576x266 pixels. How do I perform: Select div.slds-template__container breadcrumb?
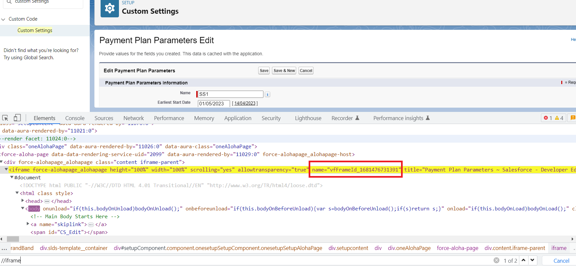point(74,248)
